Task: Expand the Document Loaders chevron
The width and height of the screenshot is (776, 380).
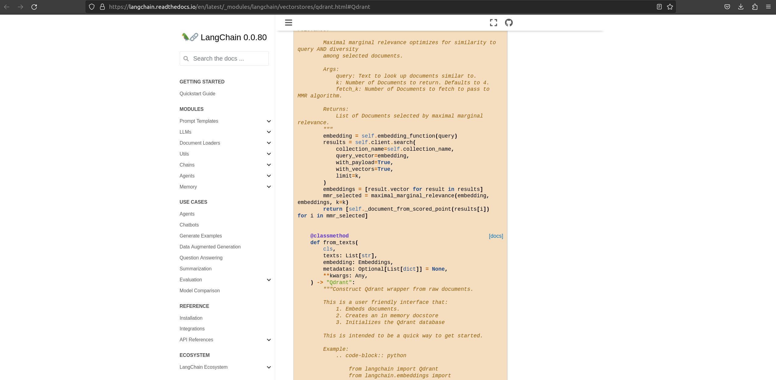Action: point(269,143)
